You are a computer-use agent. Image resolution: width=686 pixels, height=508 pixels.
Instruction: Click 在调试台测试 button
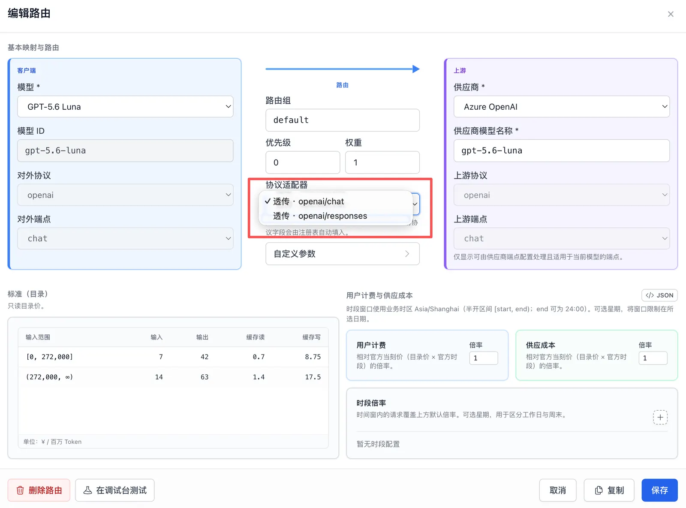pos(115,490)
